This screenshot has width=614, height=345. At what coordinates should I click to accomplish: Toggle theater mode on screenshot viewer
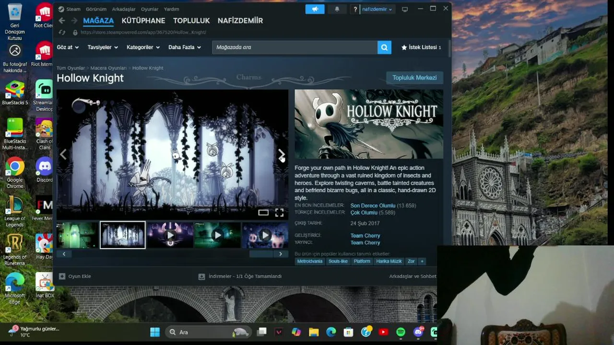(263, 213)
